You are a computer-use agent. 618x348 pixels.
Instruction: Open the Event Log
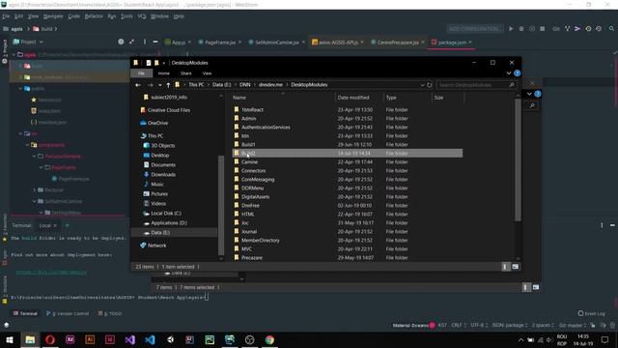[592, 313]
